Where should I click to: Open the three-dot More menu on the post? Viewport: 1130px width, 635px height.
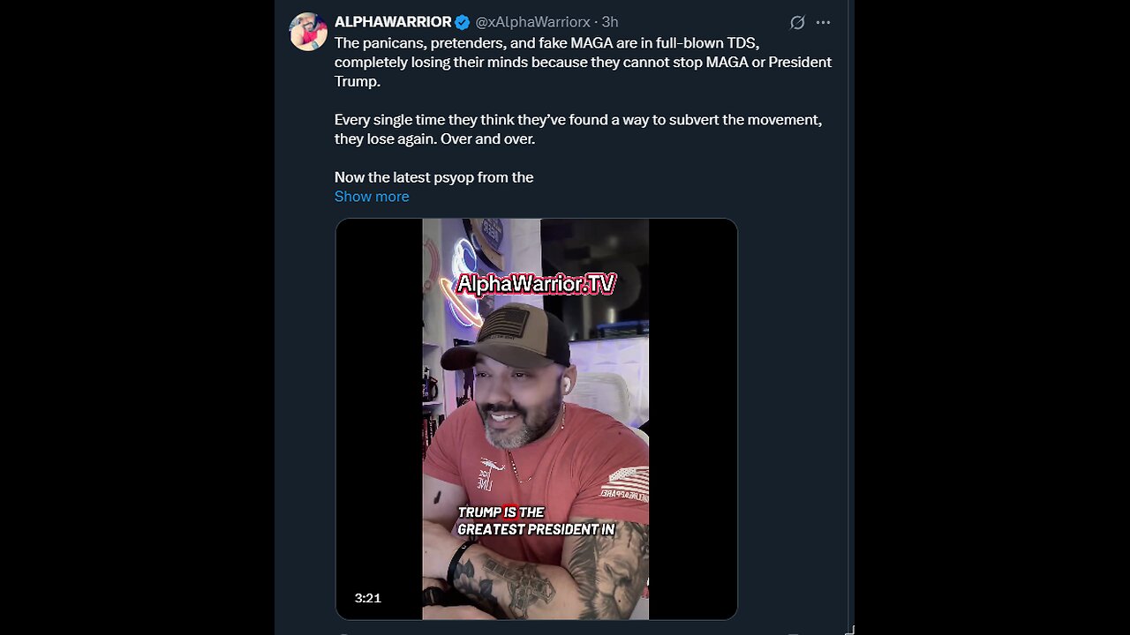823,23
